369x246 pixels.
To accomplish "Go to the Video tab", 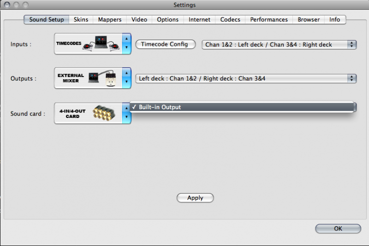I will 139,20.
